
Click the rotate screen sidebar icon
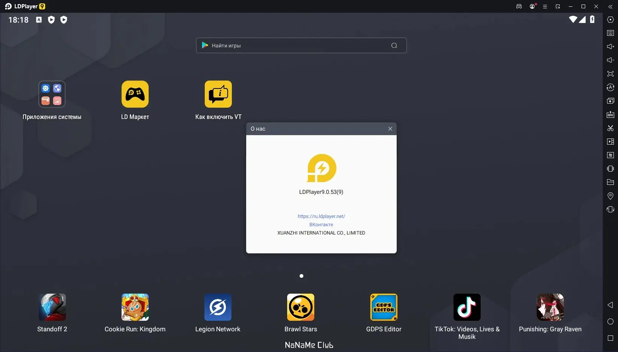pyautogui.click(x=610, y=209)
